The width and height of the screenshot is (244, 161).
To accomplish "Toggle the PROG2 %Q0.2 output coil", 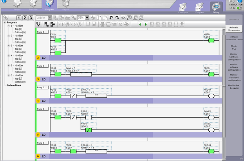I will [x=211, y=151].
